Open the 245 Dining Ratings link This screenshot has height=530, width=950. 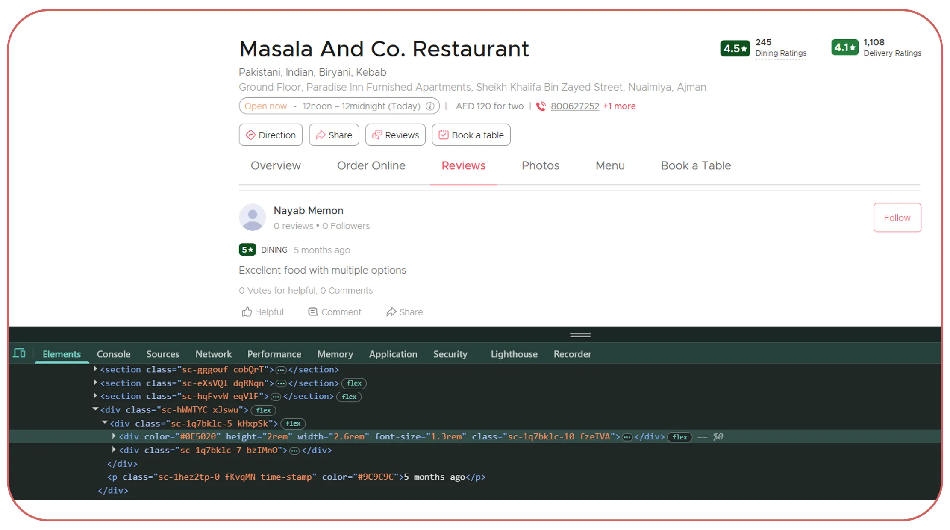(780, 48)
